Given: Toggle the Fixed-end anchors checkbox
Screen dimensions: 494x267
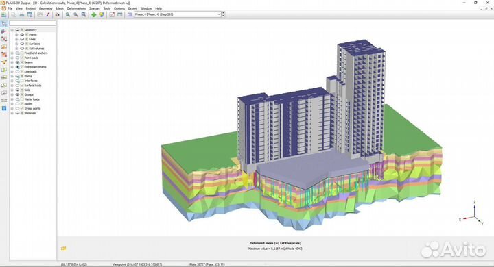Looking at the screenshot, I should point(22,53).
